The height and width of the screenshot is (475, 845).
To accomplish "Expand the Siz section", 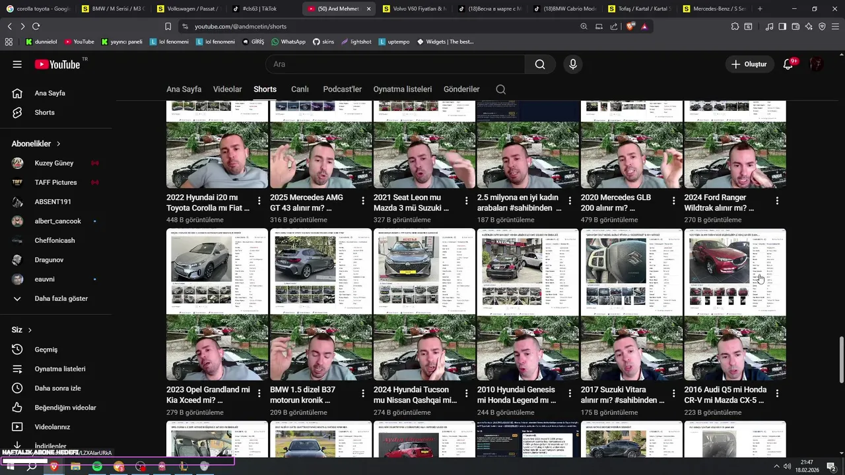I will click(x=21, y=330).
